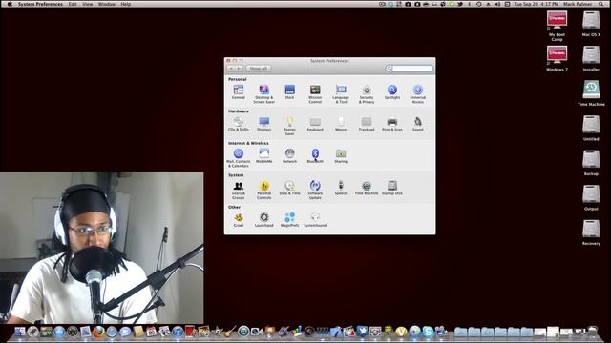
Task: Open the Apple menu
Action: (x=10, y=4)
